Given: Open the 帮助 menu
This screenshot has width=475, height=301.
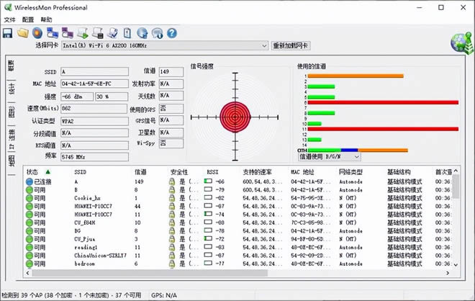Looking at the screenshot, I should [x=46, y=19].
